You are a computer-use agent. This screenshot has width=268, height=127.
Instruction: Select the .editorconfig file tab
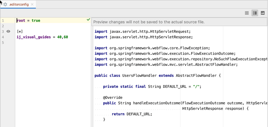pos(19,4)
